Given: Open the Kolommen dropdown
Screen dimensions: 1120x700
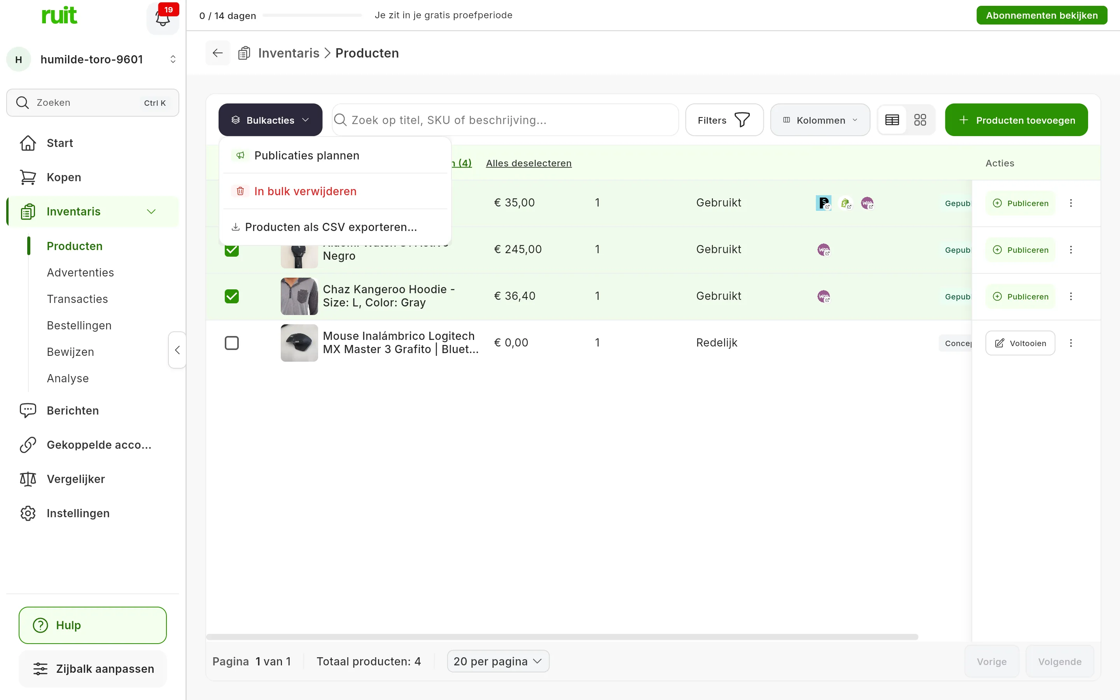Looking at the screenshot, I should pyautogui.click(x=820, y=120).
